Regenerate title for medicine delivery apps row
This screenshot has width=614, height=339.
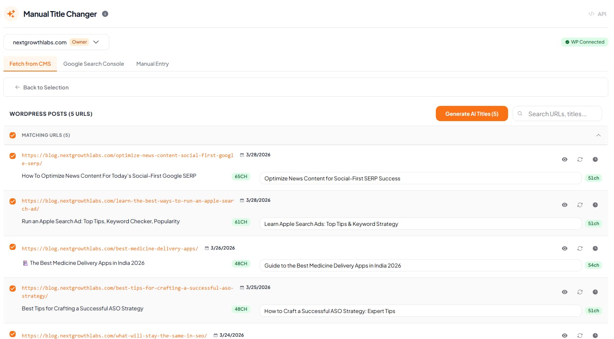click(x=580, y=248)
